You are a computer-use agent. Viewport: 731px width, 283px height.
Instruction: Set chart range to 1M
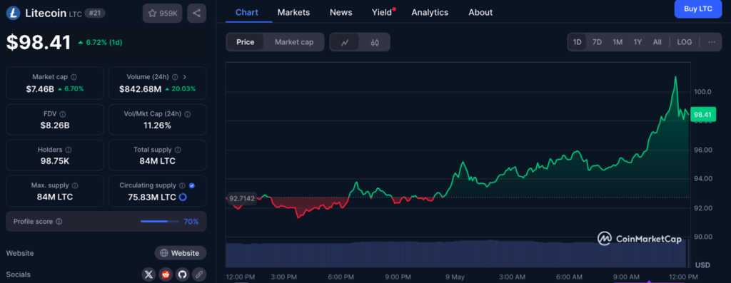coord(617,42)
